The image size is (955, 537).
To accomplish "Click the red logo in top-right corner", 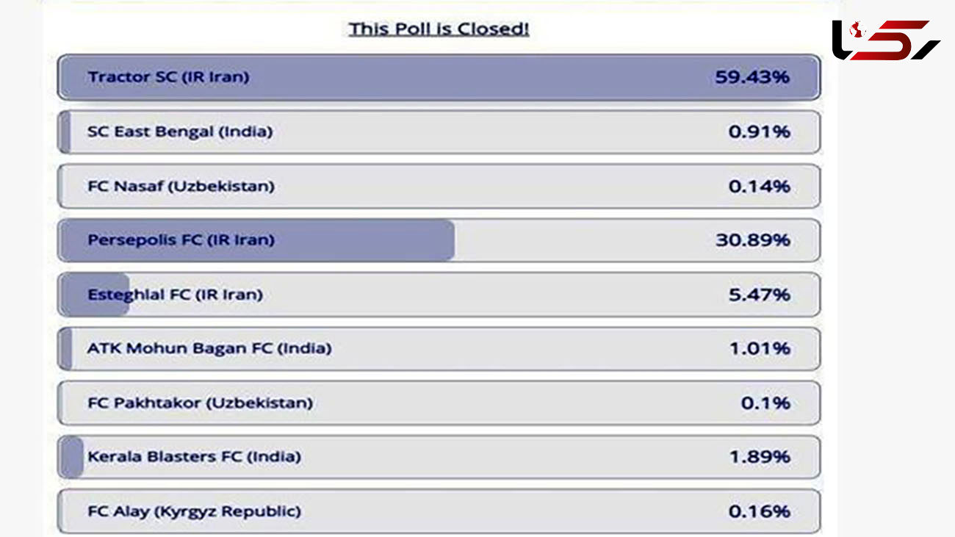I will click(x=886, y=40).
